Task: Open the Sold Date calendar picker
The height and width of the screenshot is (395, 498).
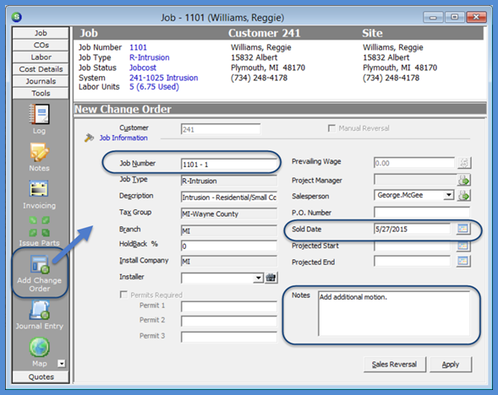Action: click(462, 229)
